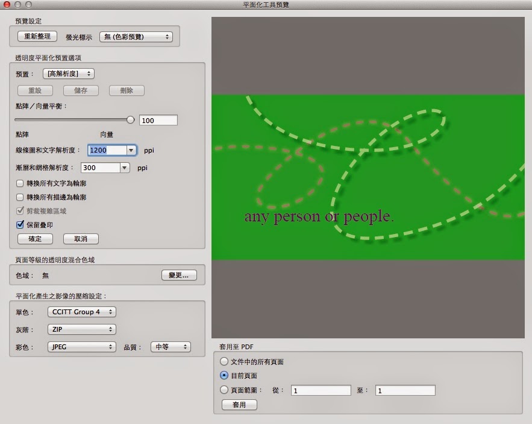
Task: Enable 轉換所有文字為輪廓 checkbox
Action: pyautogui.click(x=20, y=183)
